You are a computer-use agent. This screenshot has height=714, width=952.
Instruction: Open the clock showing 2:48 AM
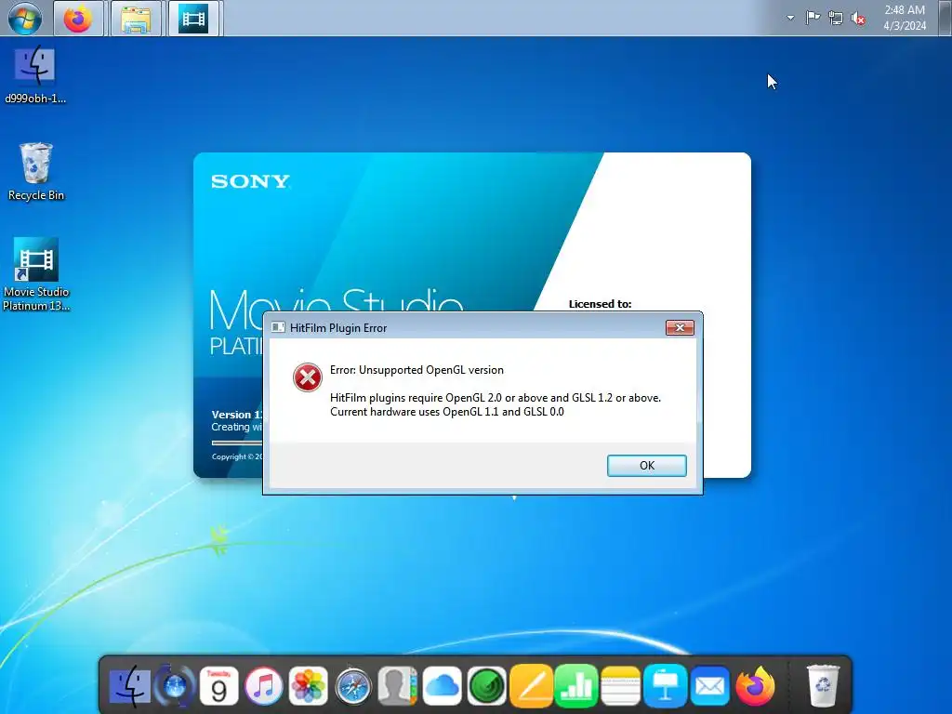(x=905, y=18)
